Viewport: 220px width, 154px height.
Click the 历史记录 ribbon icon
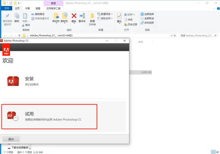click(x=126, y=25)
